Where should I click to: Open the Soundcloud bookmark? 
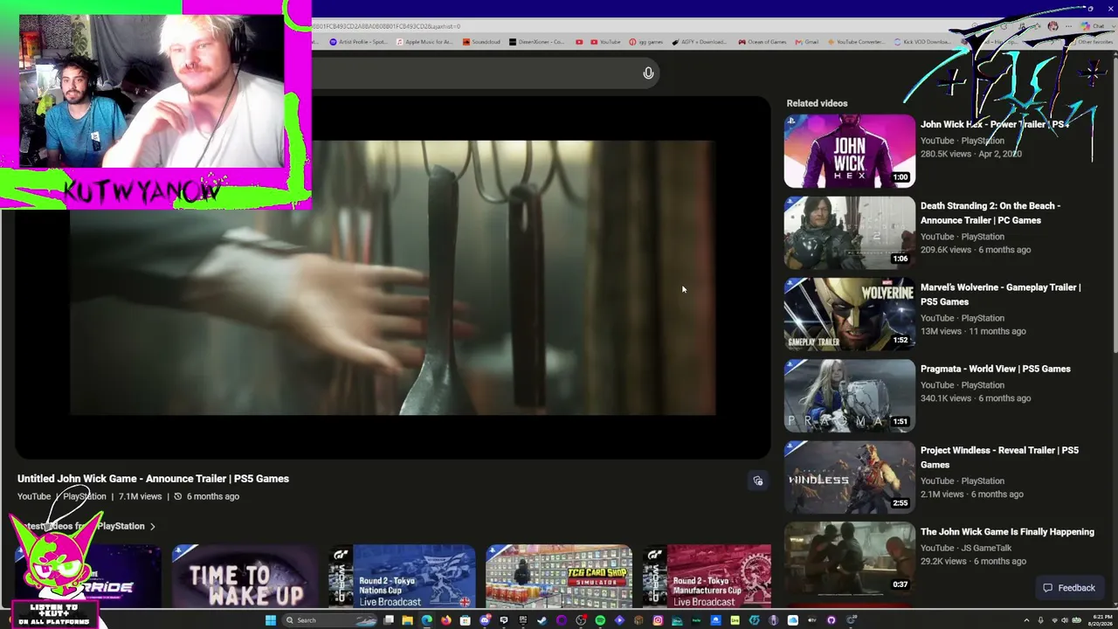(x=480, y=42)
